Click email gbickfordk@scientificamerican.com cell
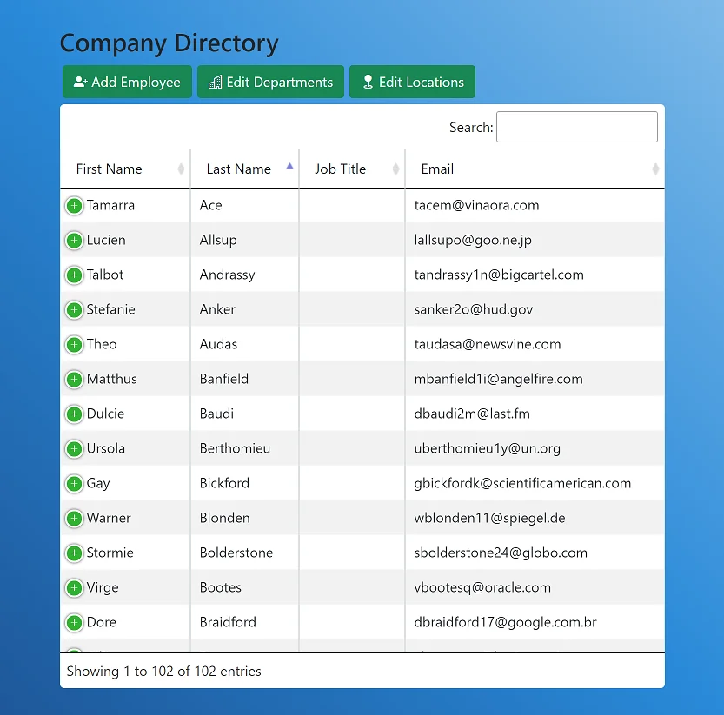The image size is (724, 715). point(522,483)
